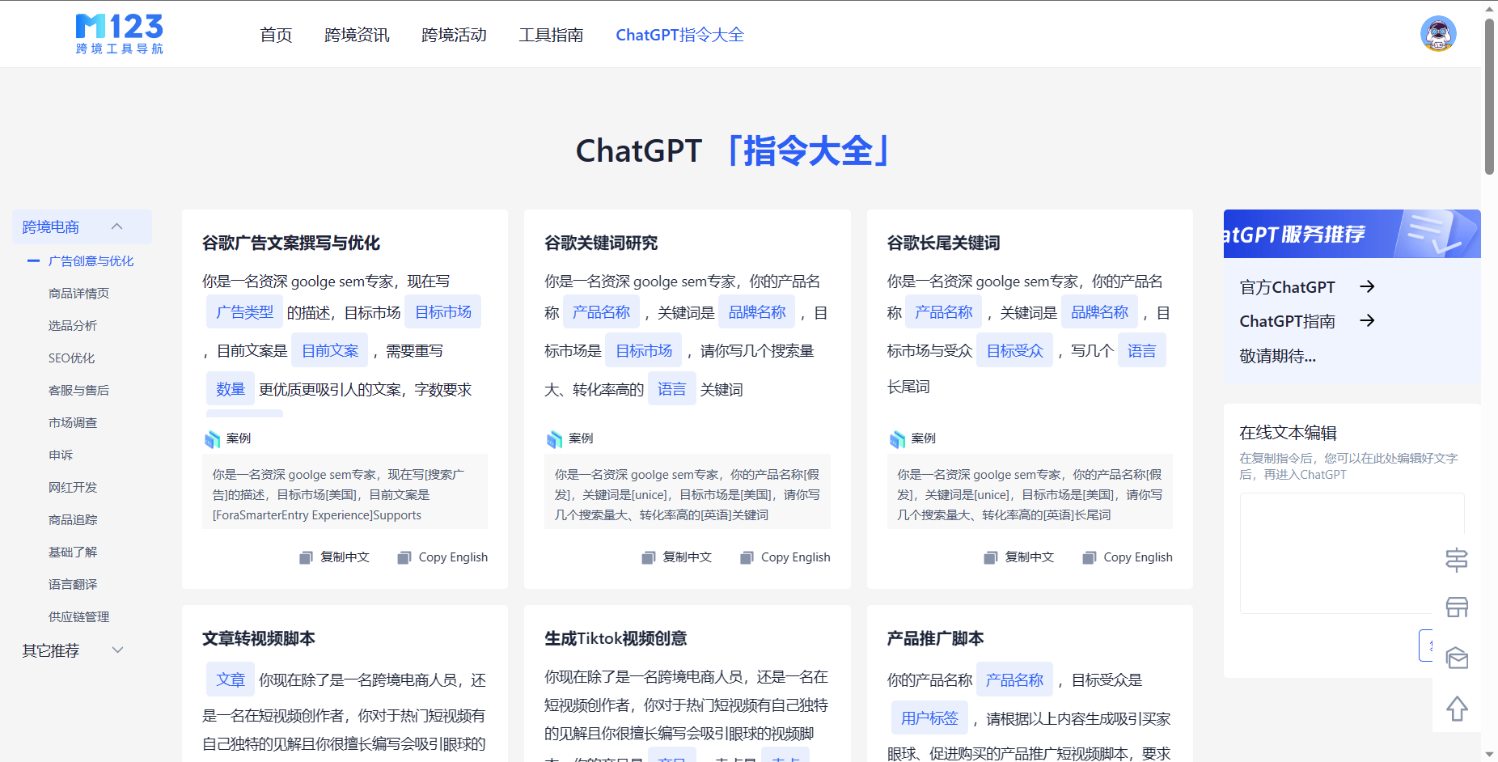Click the arrow next to 官方ChatGPT
This screenshot has width=1498, height=762.
pos(1367,286)
